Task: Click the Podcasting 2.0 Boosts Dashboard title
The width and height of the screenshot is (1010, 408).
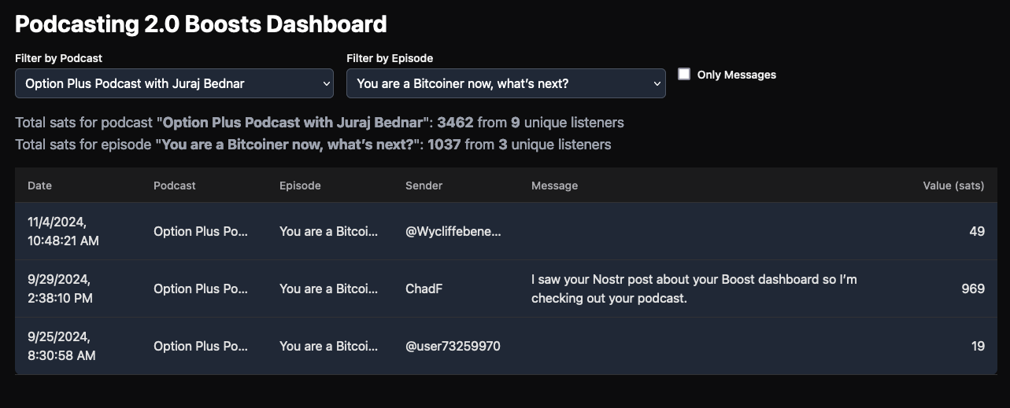Action: tap(201, 24)
